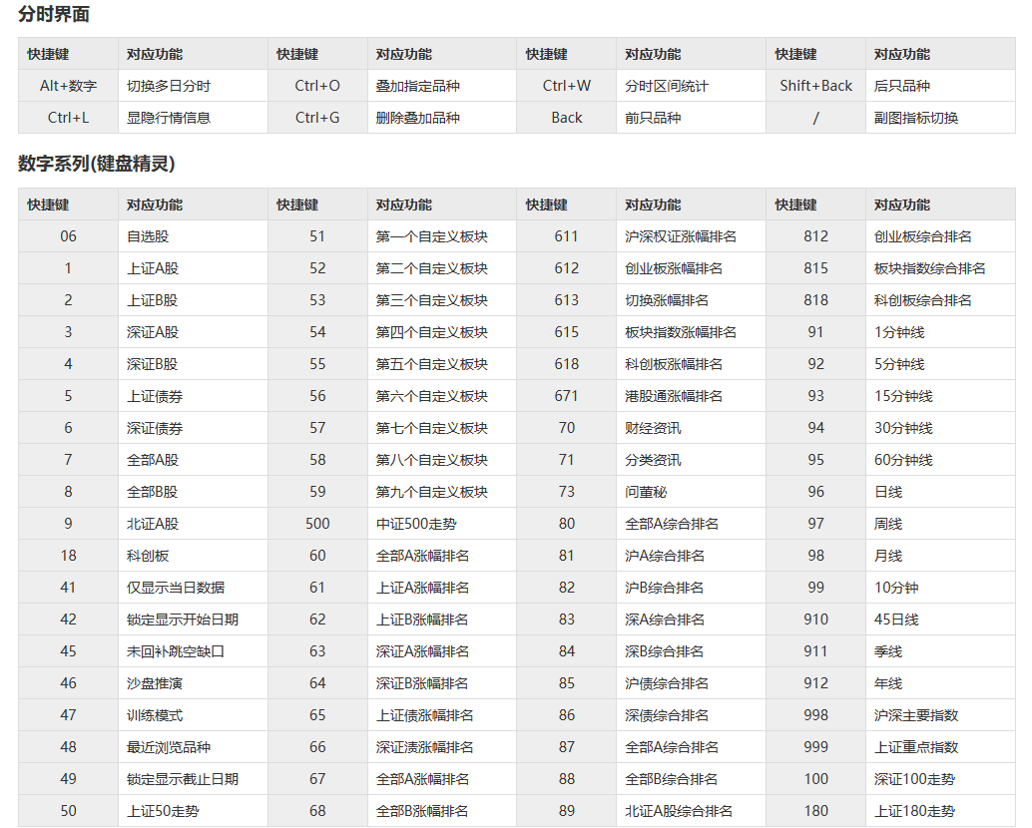Image resolution: width=1032 pixels, height=828 pixels.
Task: Click the 科创板综合排名 cell
Action: pos(940,300)
